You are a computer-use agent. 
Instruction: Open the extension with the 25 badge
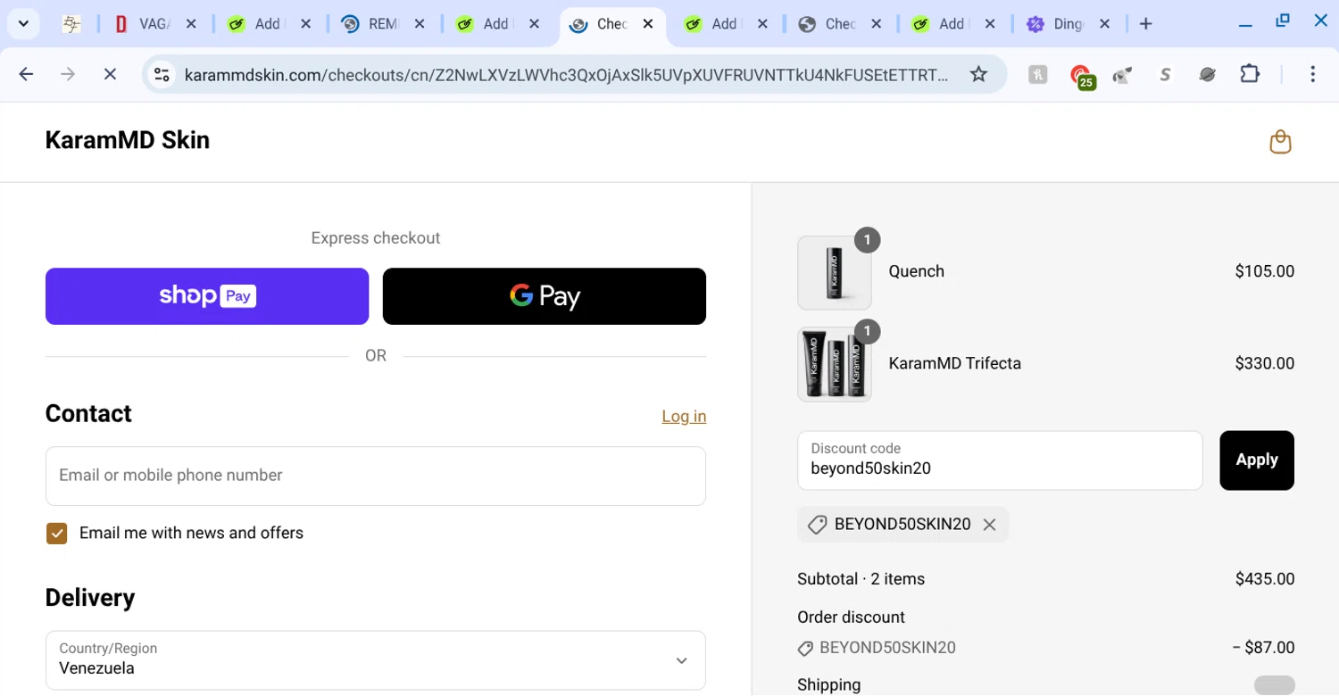1082,76
